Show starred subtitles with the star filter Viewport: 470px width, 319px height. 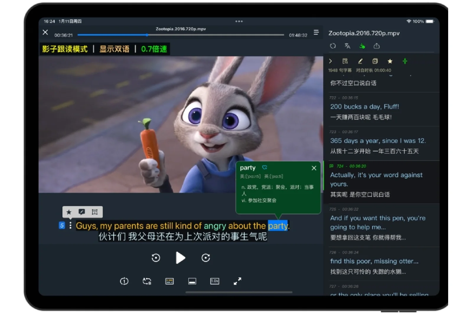point(390,61)
